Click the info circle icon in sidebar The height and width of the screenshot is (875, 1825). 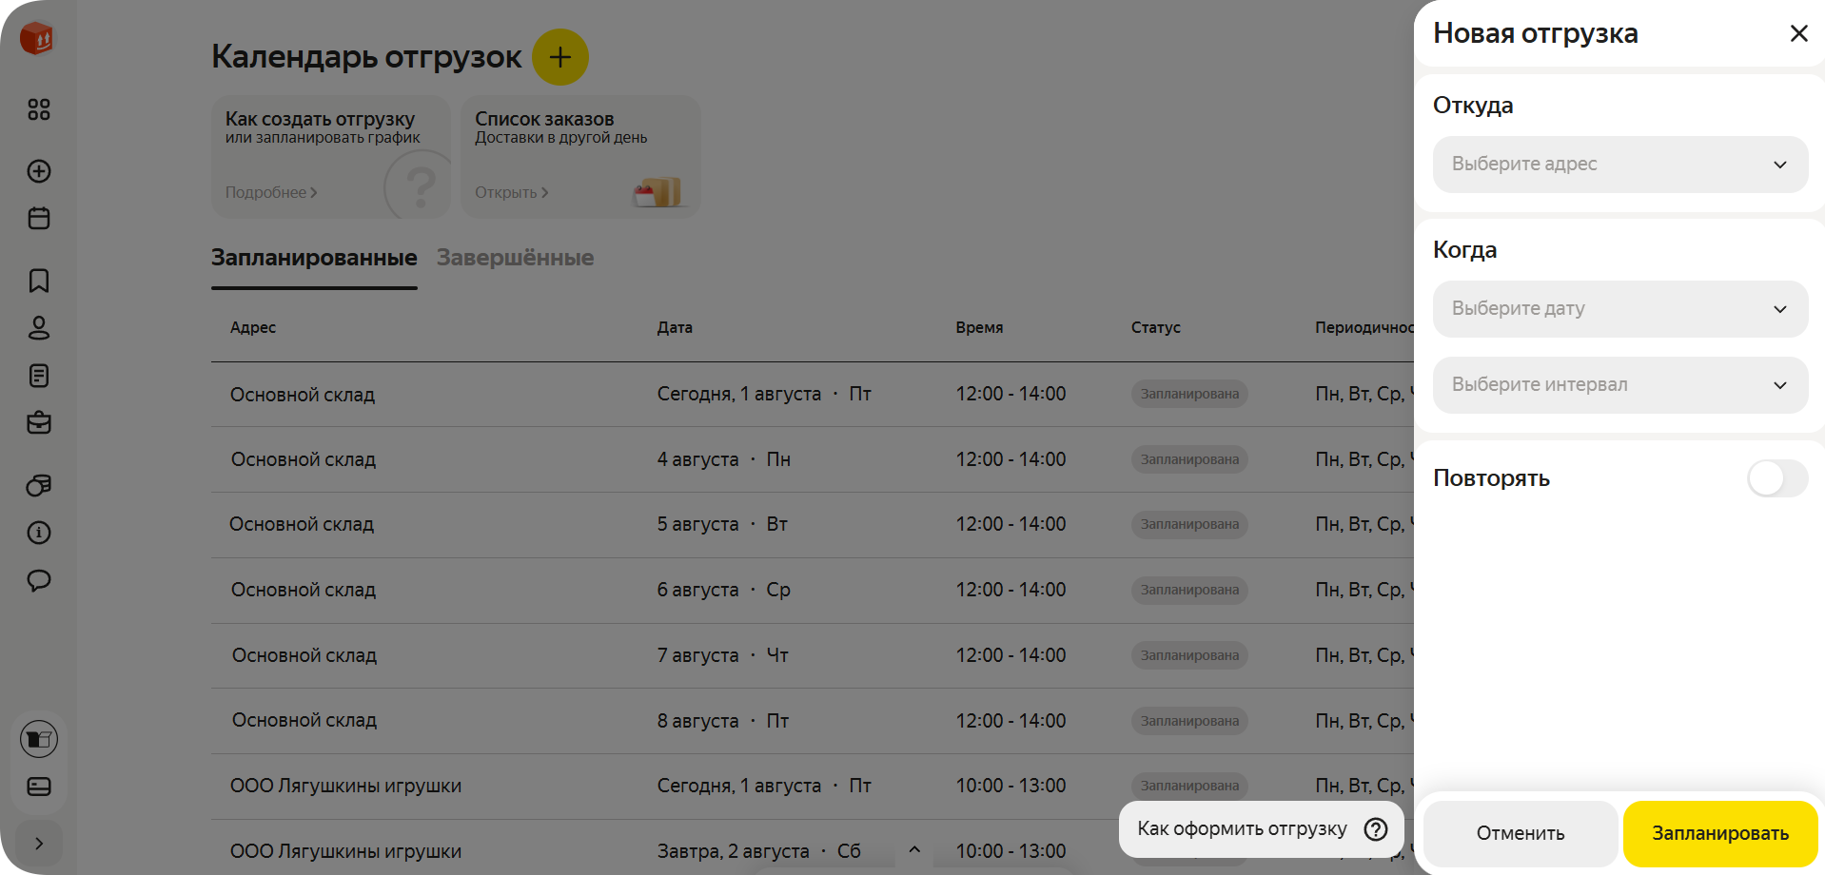click(x=39, y=533)
